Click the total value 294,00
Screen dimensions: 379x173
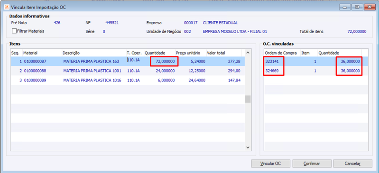(x=234, y=71)
